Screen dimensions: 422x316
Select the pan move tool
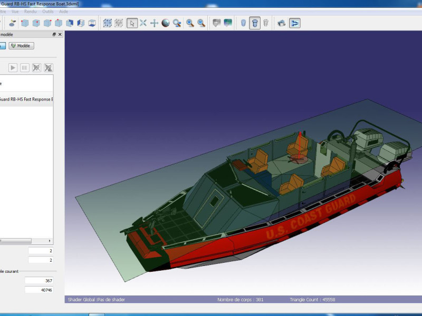[x=154, y=23]
